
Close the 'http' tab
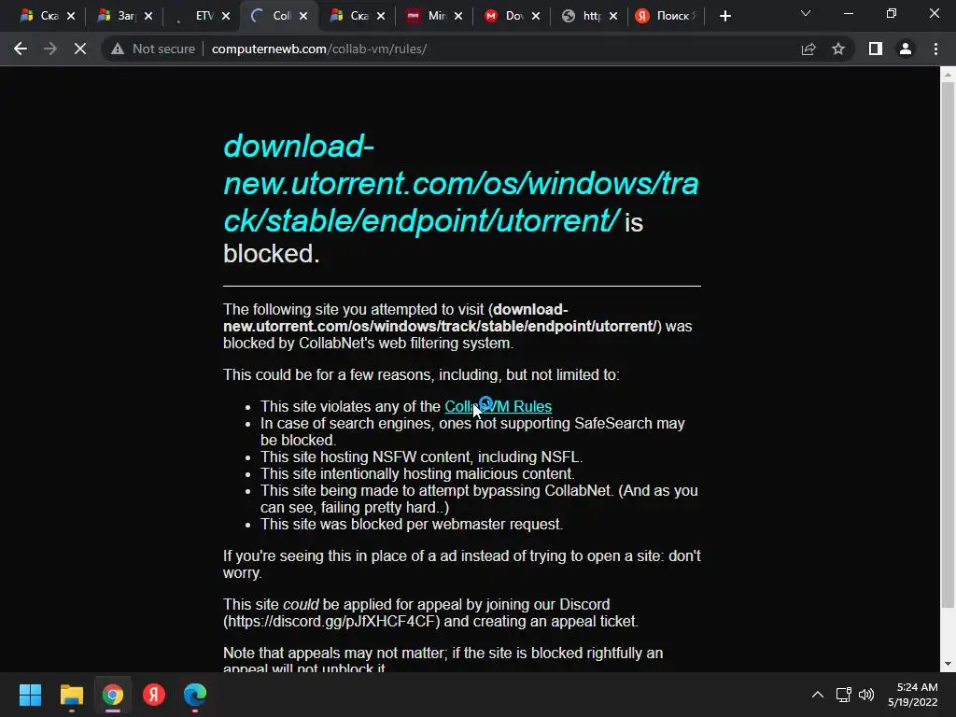point(613,17)
